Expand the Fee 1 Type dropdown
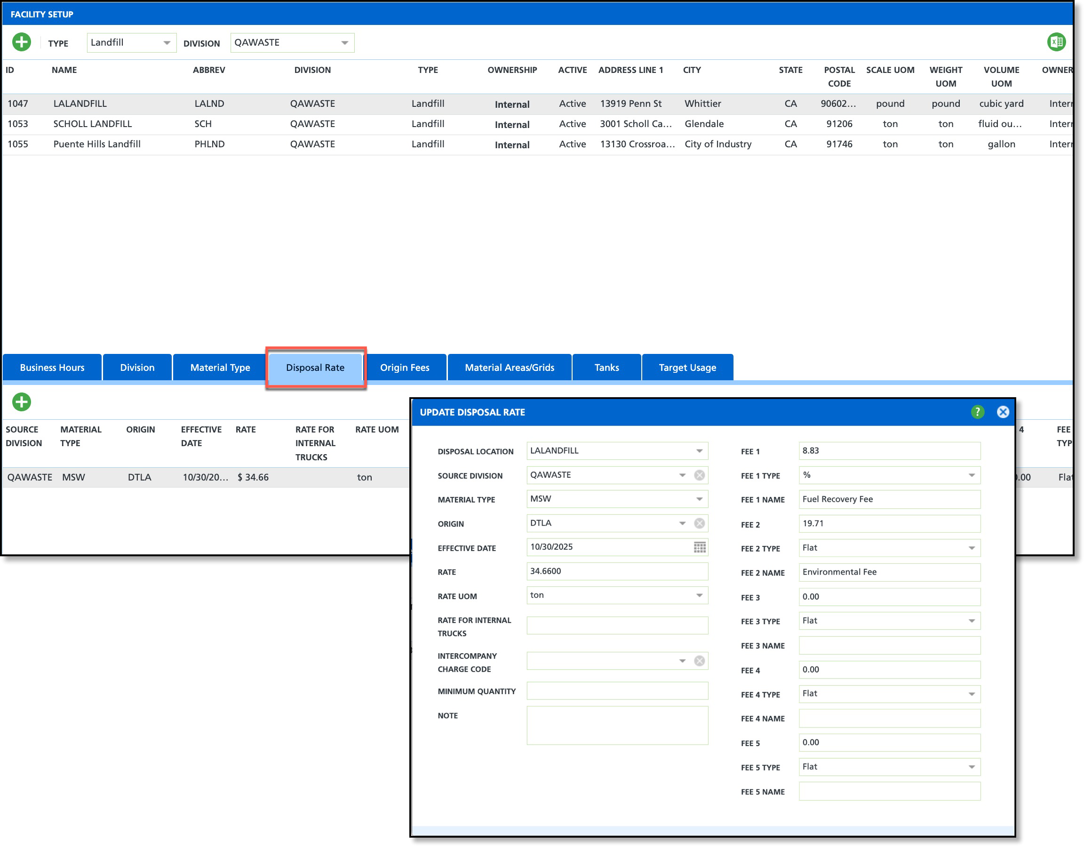Viewport: 1084px width, 849px height. 971,475
